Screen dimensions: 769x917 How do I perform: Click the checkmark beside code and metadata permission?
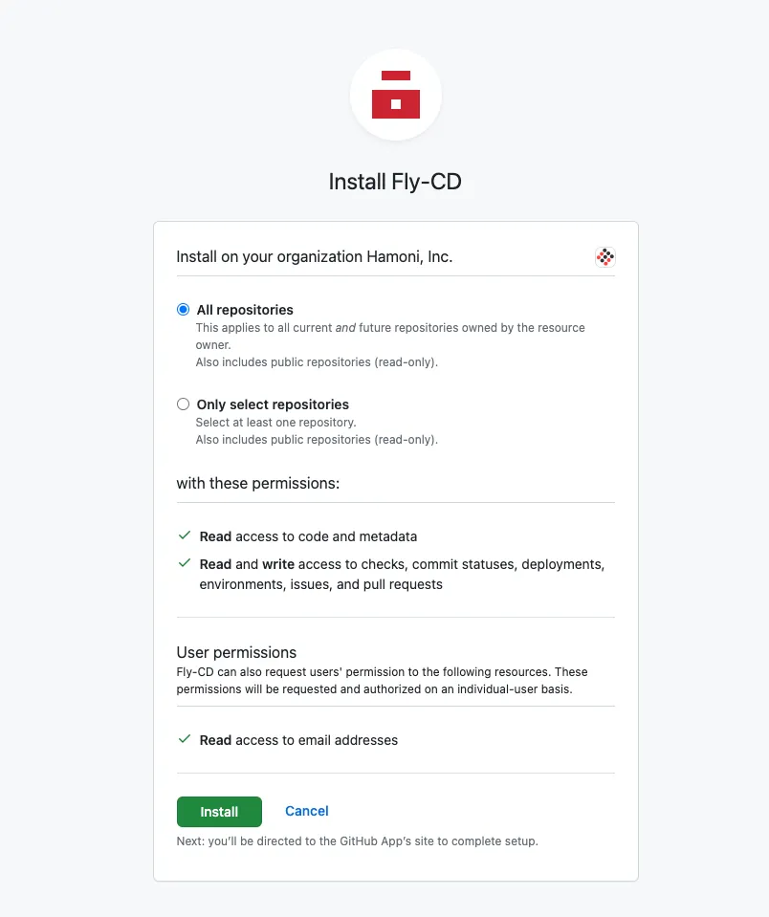pyautogui.click(x=184, y=535)
